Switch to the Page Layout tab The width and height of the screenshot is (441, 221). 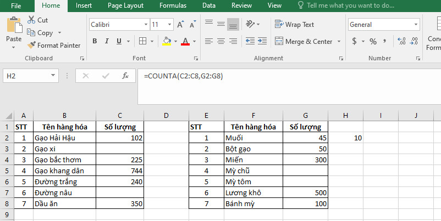point(126,5)
